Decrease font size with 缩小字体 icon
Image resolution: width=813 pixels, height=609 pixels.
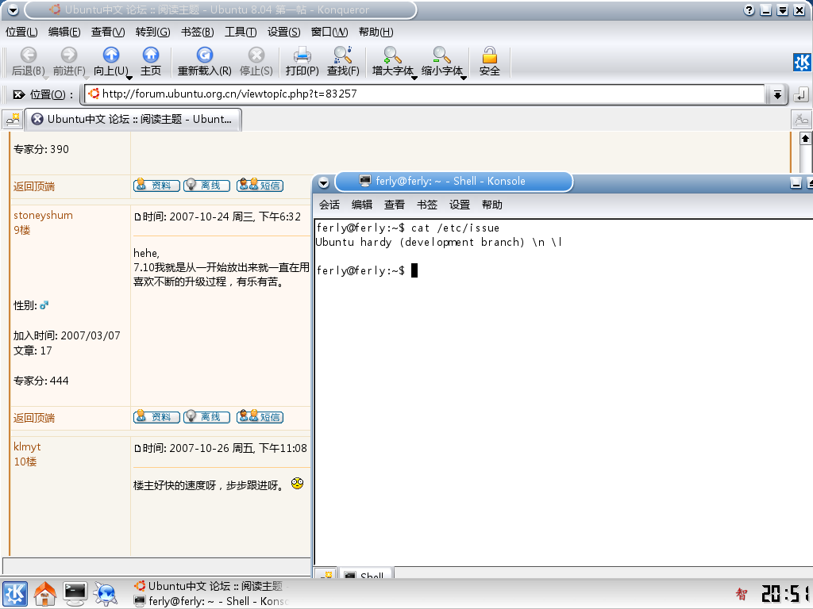pos(441,55)
